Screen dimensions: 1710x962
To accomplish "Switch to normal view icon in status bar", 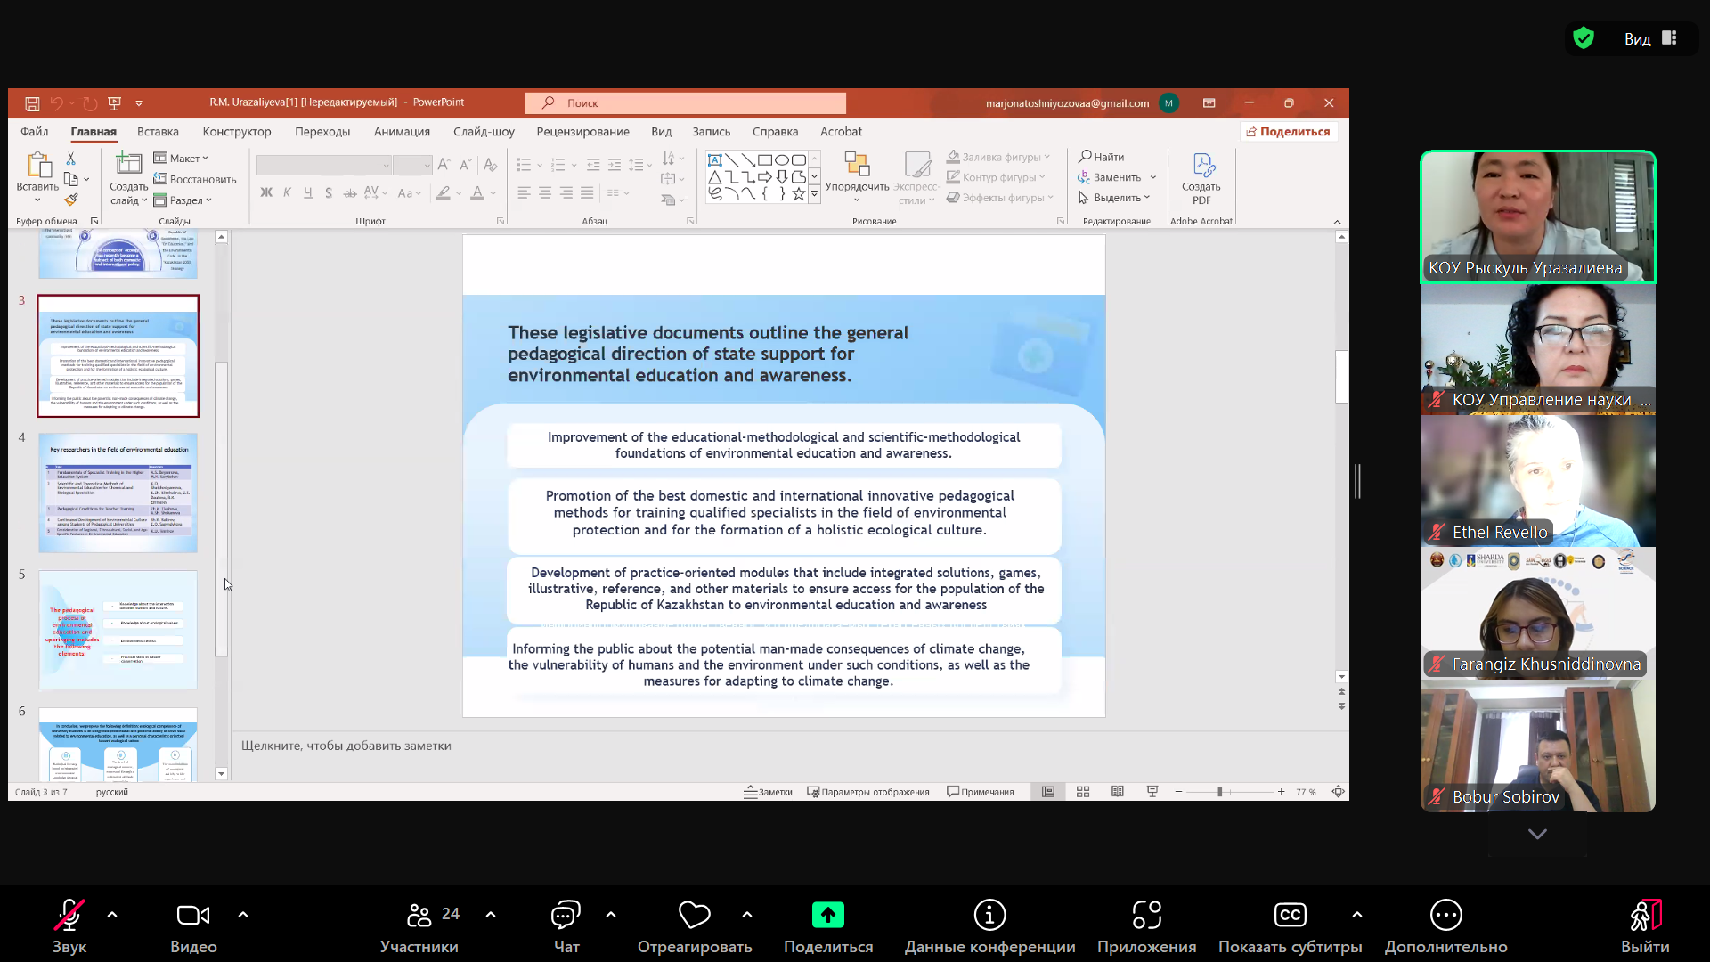I will coord(1048,792).
